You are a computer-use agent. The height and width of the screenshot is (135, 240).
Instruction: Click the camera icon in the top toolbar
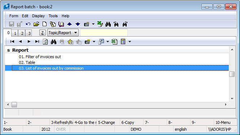pyautogui.click(x=87, y=24)
